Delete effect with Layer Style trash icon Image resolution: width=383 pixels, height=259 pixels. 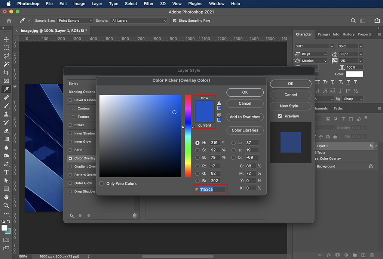135,215
